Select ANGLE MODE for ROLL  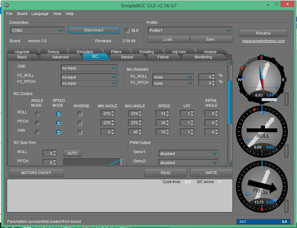(x=37, y=114)
